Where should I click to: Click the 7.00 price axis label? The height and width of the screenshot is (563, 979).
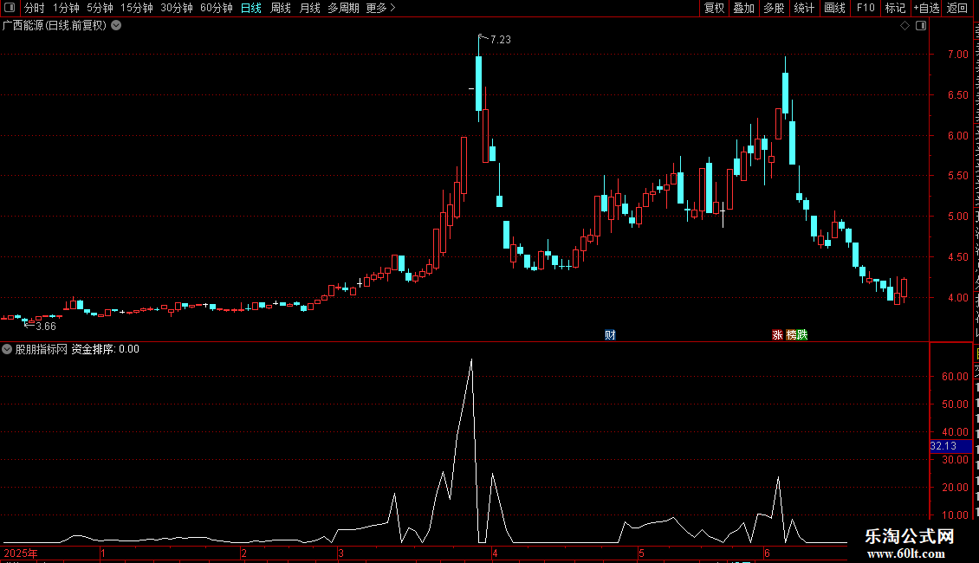(x=957, y=55)
